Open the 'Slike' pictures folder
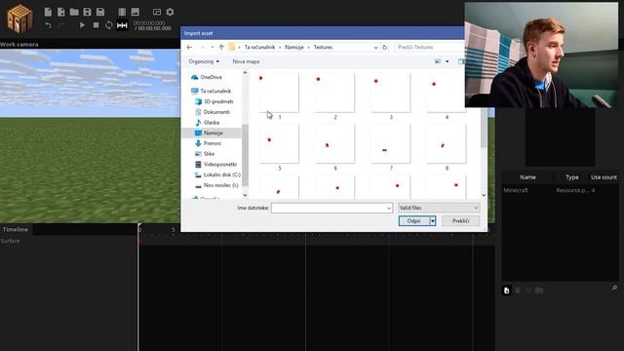The height and width of the screenshot is (351, 624). coord(206,154)
